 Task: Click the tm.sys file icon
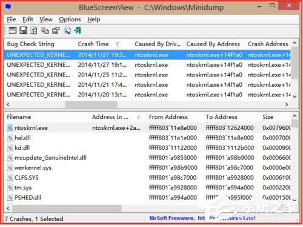click(x=10, y=188)
